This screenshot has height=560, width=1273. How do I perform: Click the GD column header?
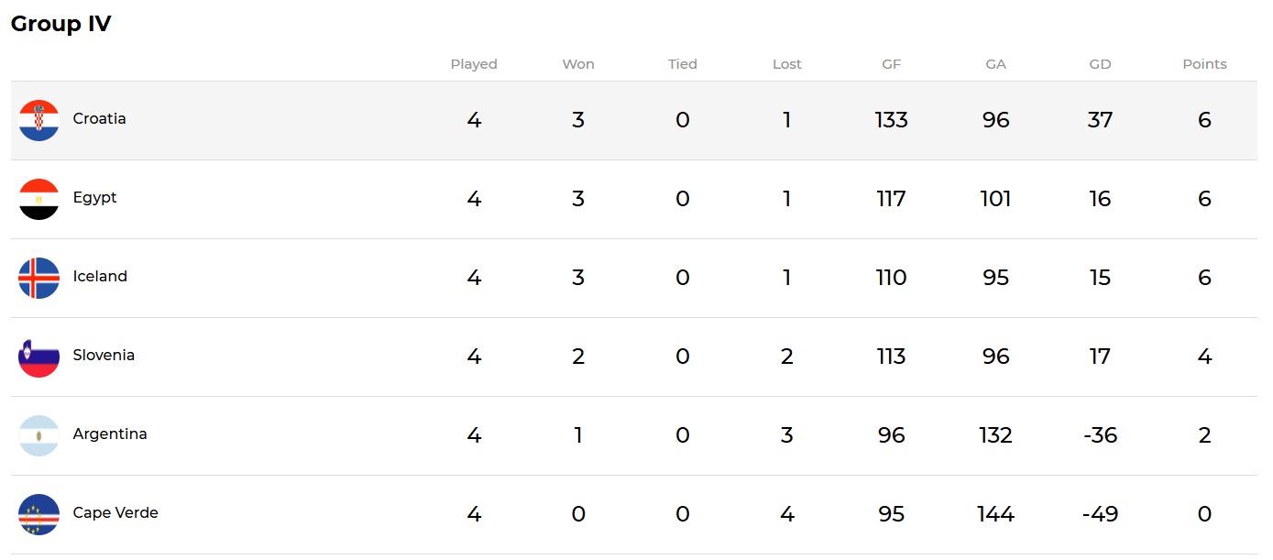[1100, 64]
